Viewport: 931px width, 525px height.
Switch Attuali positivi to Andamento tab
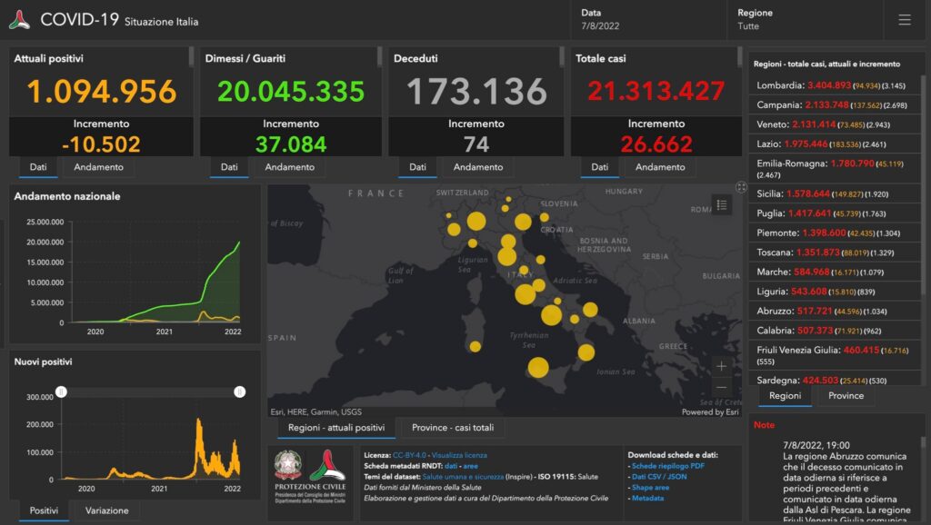pos(98,167)
